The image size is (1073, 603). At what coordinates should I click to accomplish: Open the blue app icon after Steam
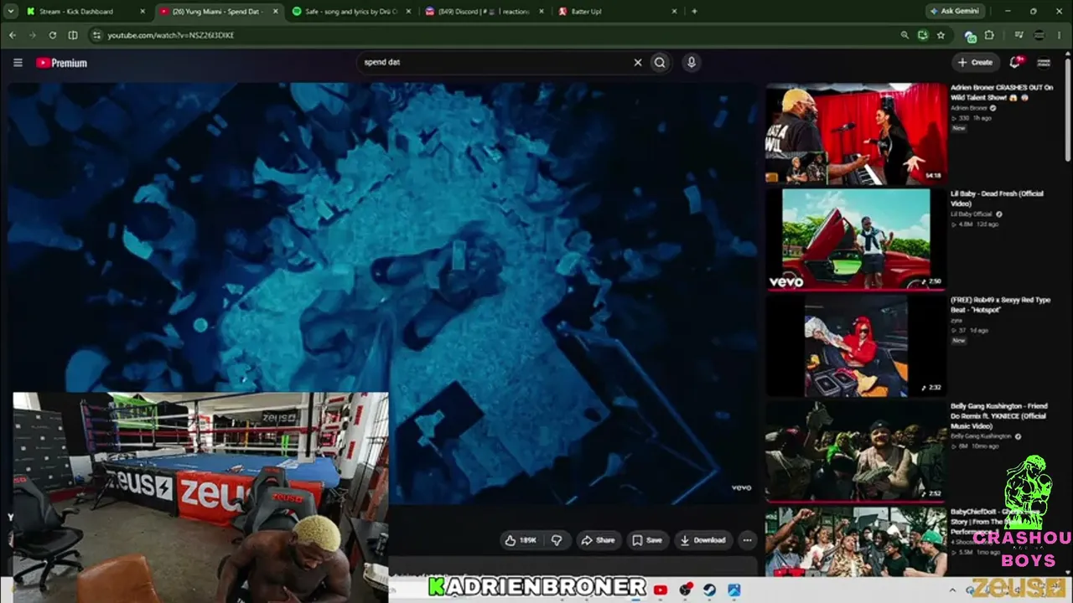(734, 590)
